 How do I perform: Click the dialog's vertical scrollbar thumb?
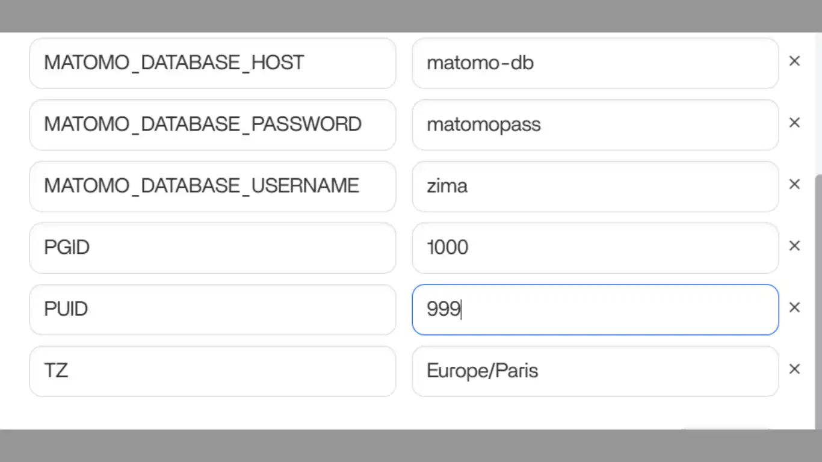coord(818,301)
